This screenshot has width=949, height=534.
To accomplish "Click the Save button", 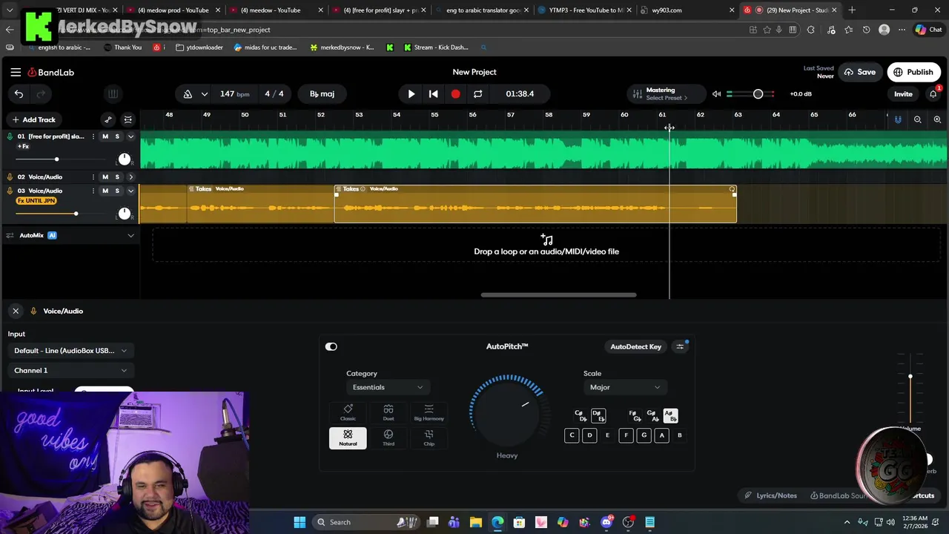I will (860, 72).
